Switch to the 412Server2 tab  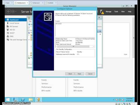(x=36, y=3)
